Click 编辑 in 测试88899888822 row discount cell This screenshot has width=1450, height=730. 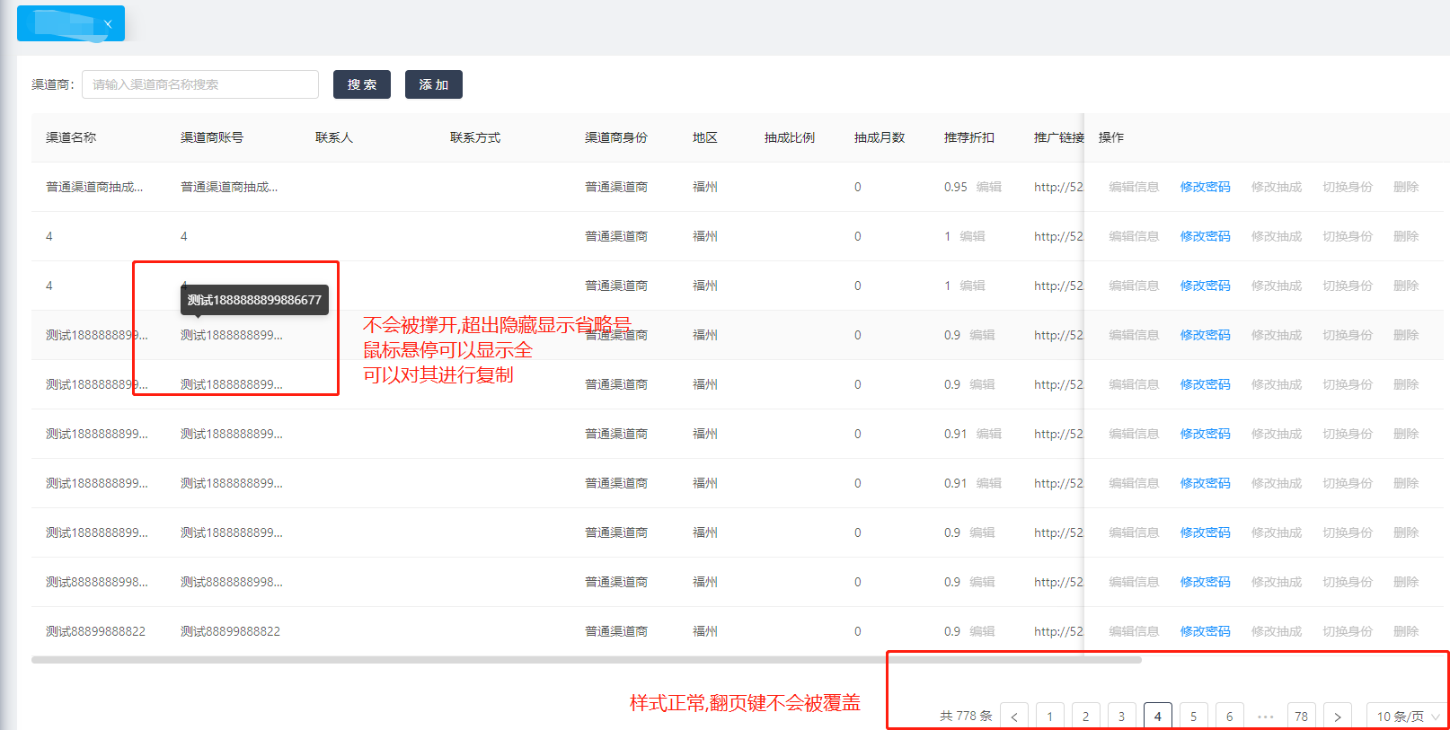click(x=982, y=631)
